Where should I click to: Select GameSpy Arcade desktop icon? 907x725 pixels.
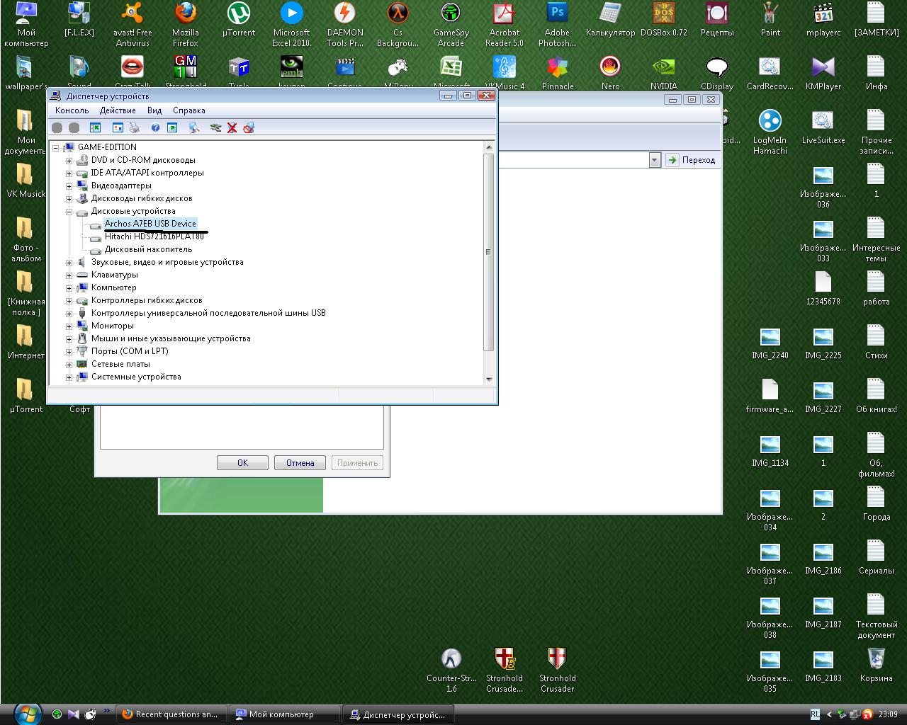[x=451, y=25]
